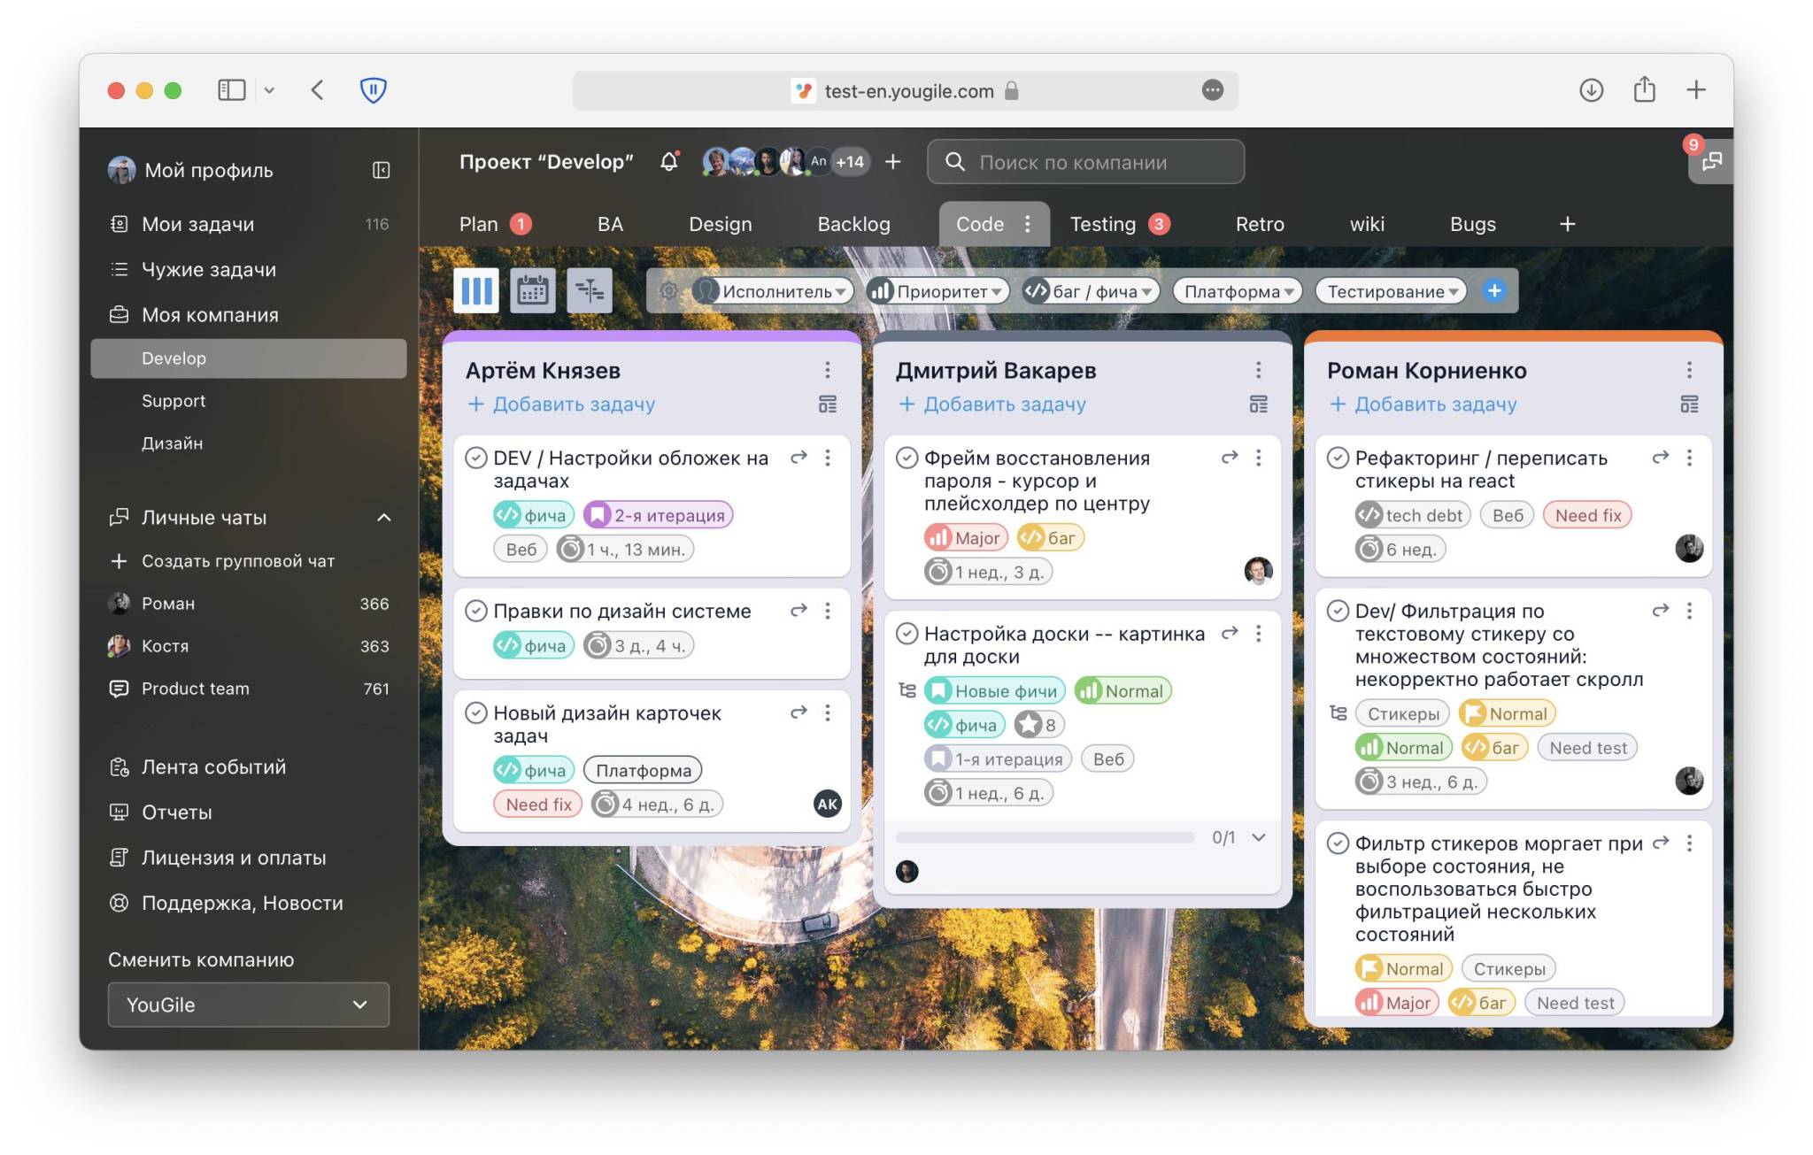
Task: Collapse sidebar icon beside Мой профиль
Action: [381, 170]
